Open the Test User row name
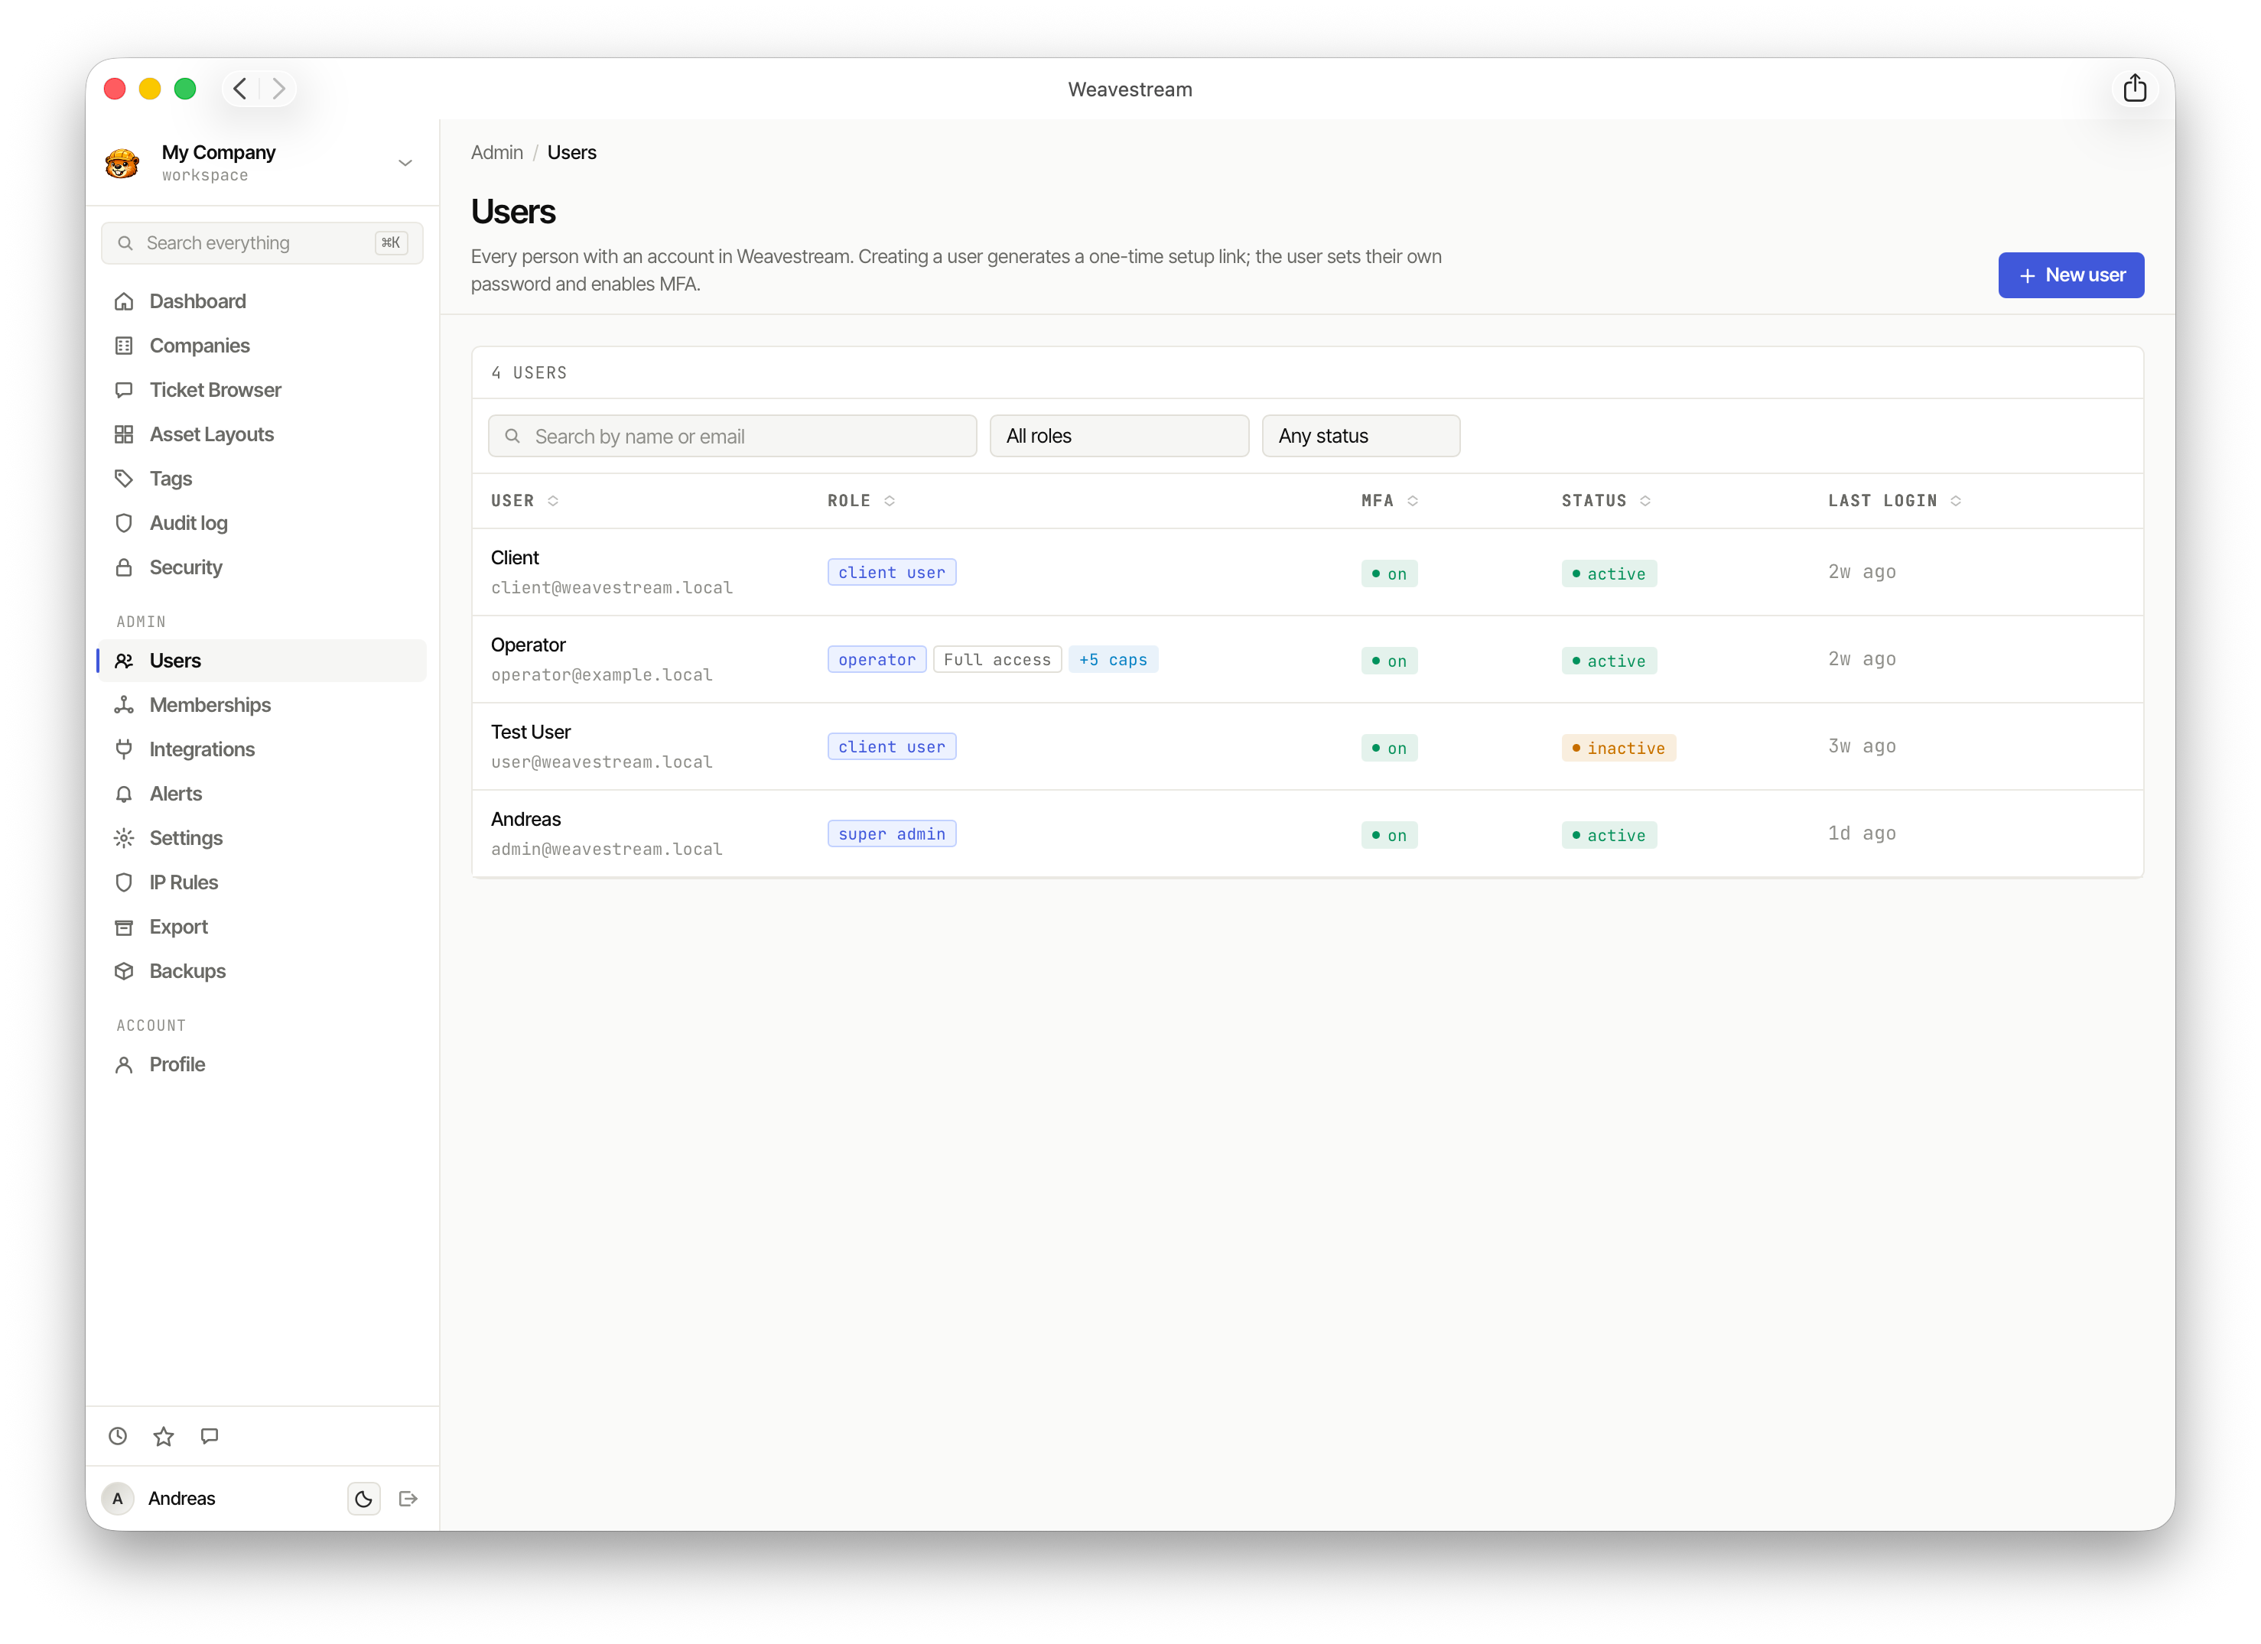This screenshot has width=2261, height=1644. click(530, 733)
